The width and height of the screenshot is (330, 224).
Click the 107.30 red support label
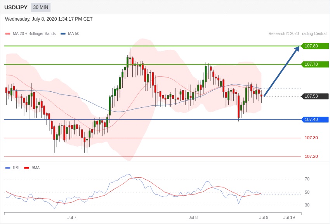tap(311, 138)
